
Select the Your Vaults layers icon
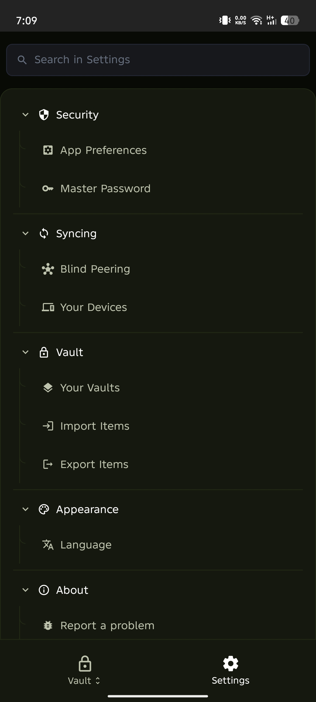pos(48,387)
